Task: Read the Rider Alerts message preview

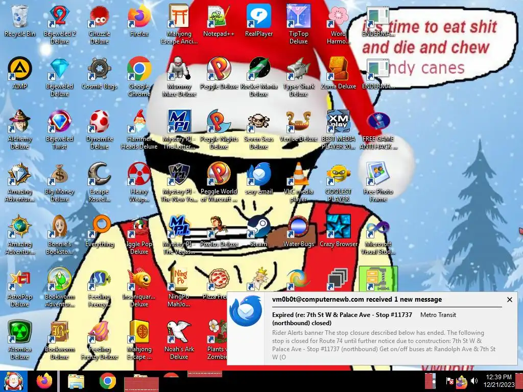Action: [384, 345]
